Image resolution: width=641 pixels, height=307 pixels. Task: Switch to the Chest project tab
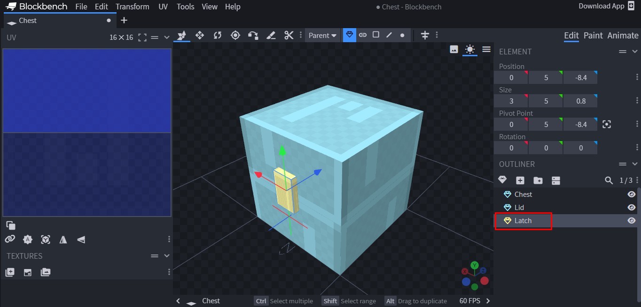pyautogui.click(x=60, y=21)
